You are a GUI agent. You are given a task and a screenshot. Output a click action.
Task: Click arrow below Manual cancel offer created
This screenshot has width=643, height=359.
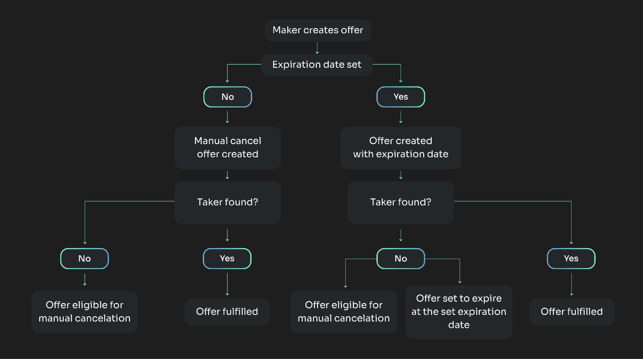(x=227, y=175)
